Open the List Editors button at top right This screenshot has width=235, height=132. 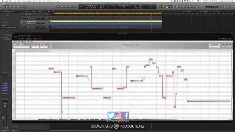(x=222, y=7)
